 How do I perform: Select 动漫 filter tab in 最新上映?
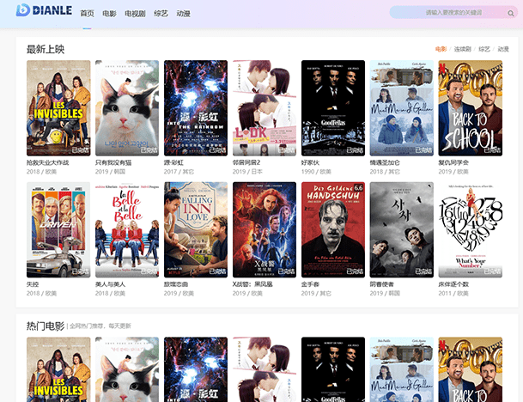coord(503,50)
